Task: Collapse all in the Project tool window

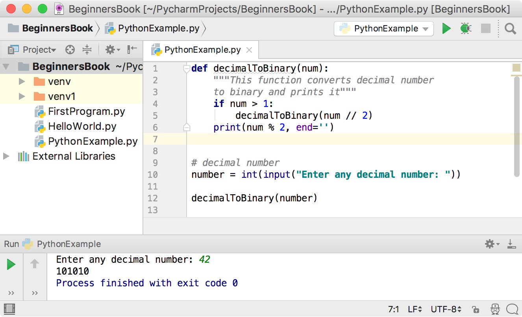Action: pos(87,50)
